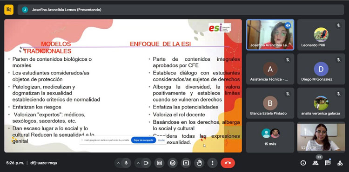Leave the call with the red hang-up button
Image resolution: width=349 pixels, height=172 pixels.
pyautogui.click(x=228, y=163)
